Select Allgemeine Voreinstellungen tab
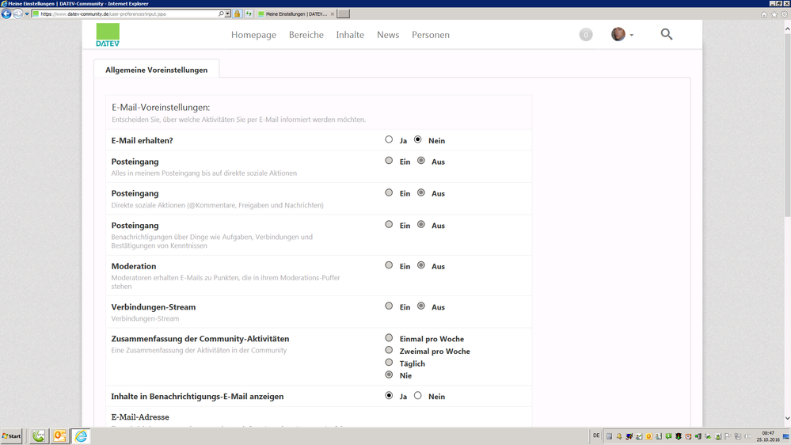The image size is (791, 445). point(157,70)
